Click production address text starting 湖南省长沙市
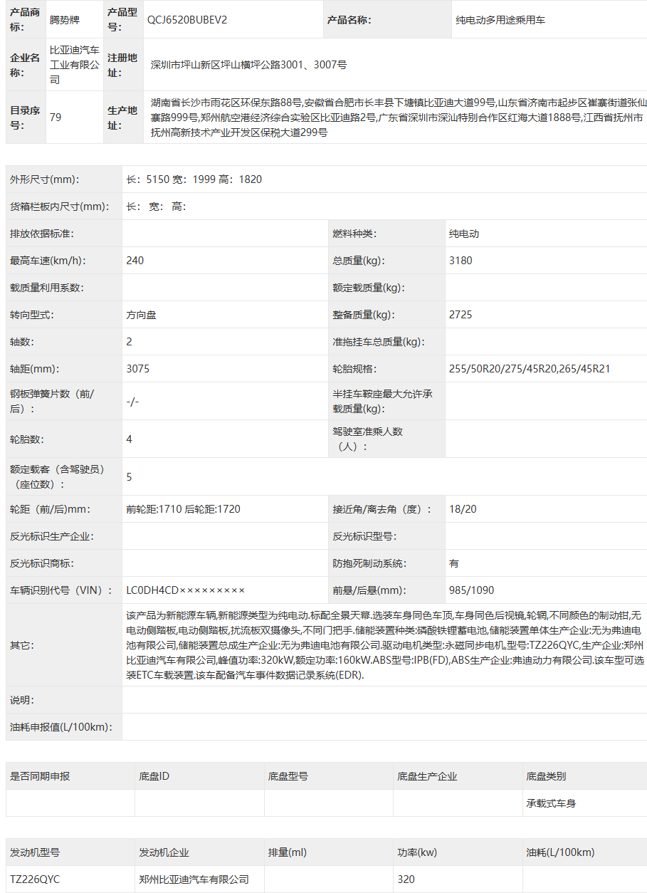This screenshot has height=893, width=647. (x=399, y=117)
